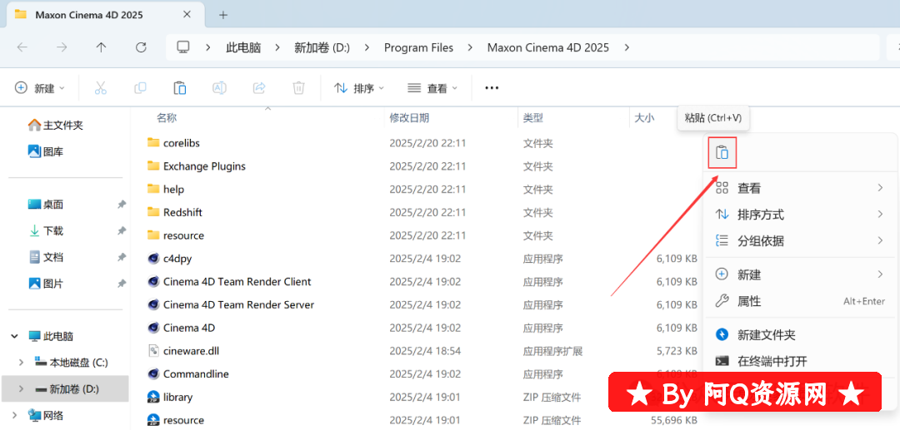
Task: Open the three-dots See more menu
Action: coord(492,88)
